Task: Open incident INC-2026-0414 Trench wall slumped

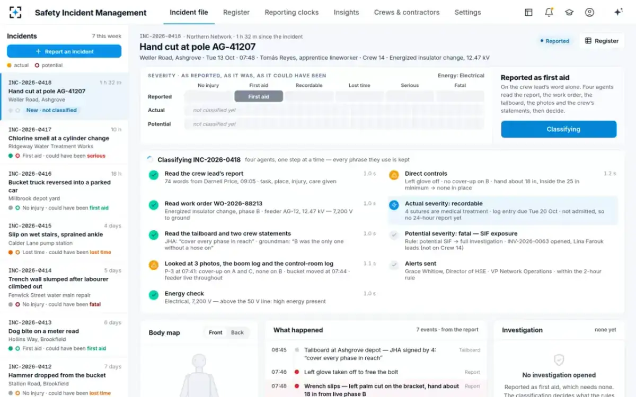Action: click(64, 287)
